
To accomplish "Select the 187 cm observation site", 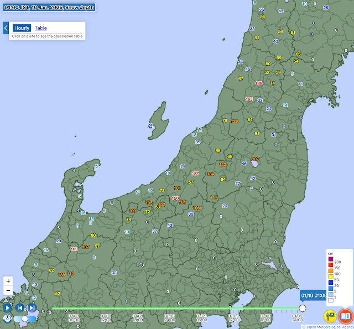I will click(195, 173).
